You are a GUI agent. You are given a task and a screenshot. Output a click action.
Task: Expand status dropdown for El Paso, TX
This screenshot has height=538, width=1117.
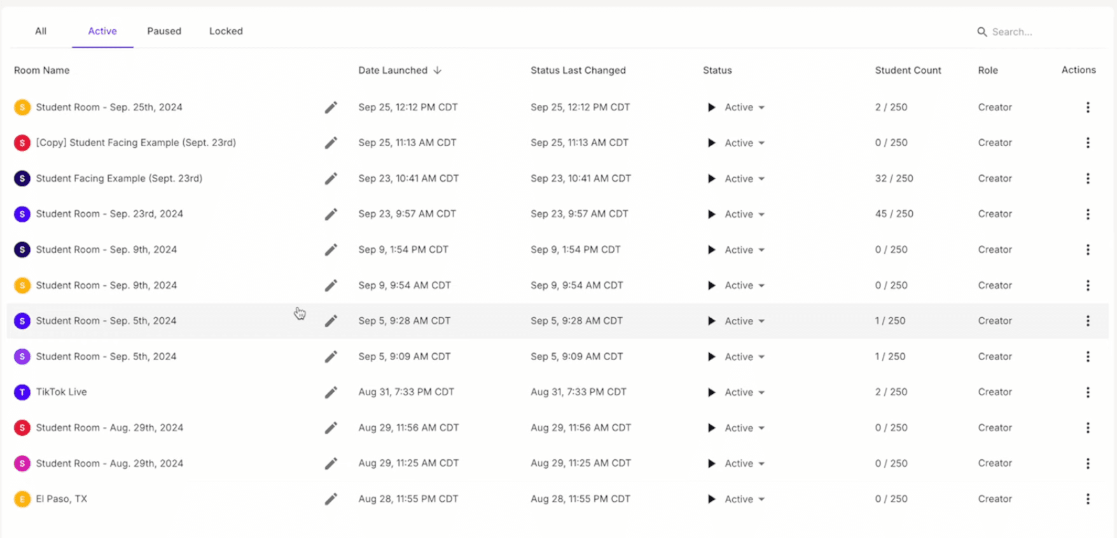click(x=761, y=500)
